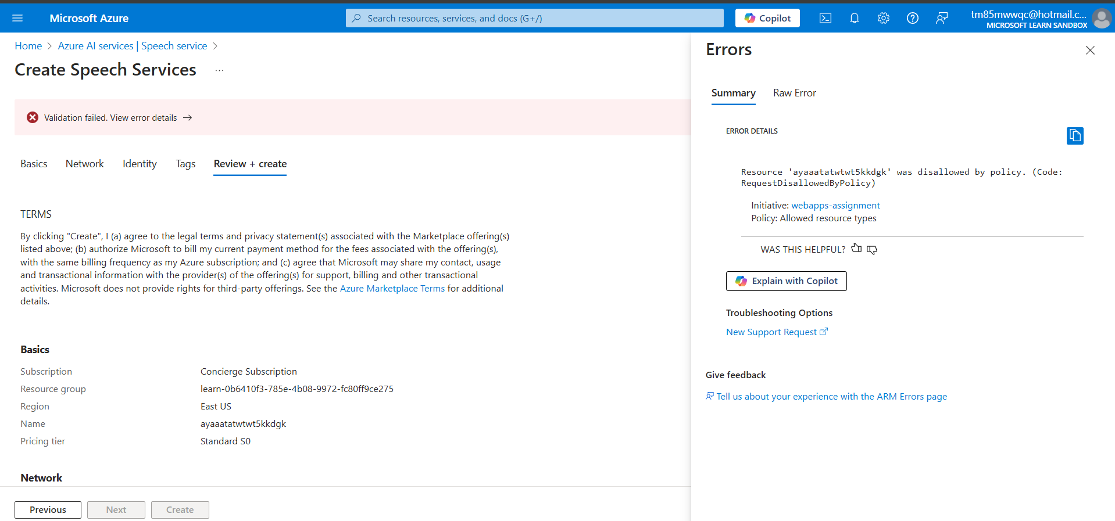Focus the search resources input field
This screenshot has width=1115, height=521.
(x=534, y=18)
